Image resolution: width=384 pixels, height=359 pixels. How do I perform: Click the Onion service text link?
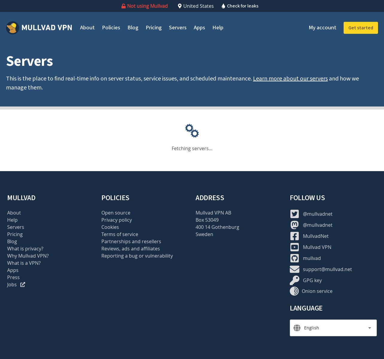click(x=317, y=291)
